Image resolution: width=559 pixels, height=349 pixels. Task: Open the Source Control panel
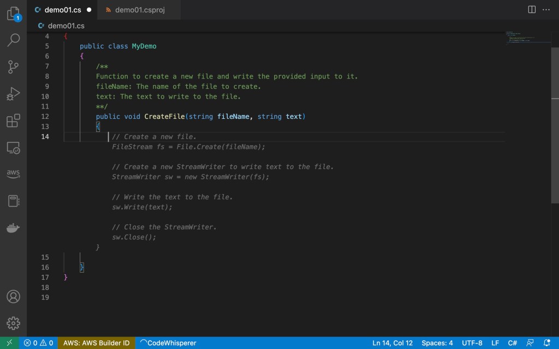coord(13,67)
